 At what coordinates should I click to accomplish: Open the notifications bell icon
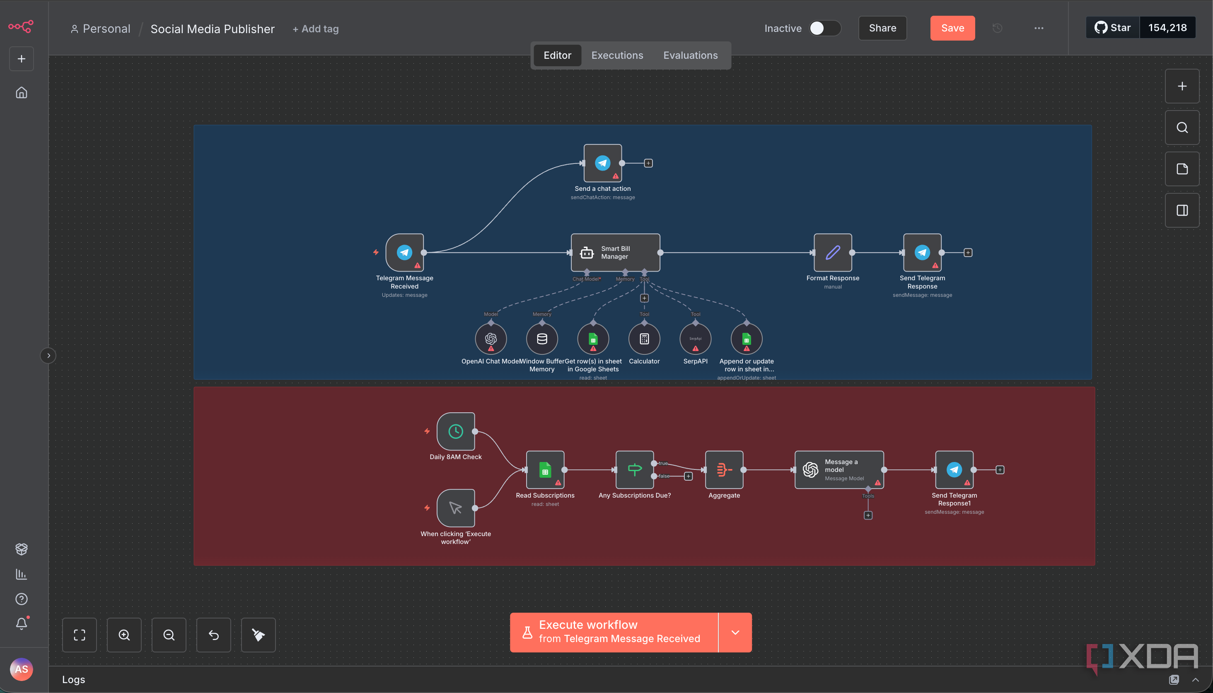(22, 623)
